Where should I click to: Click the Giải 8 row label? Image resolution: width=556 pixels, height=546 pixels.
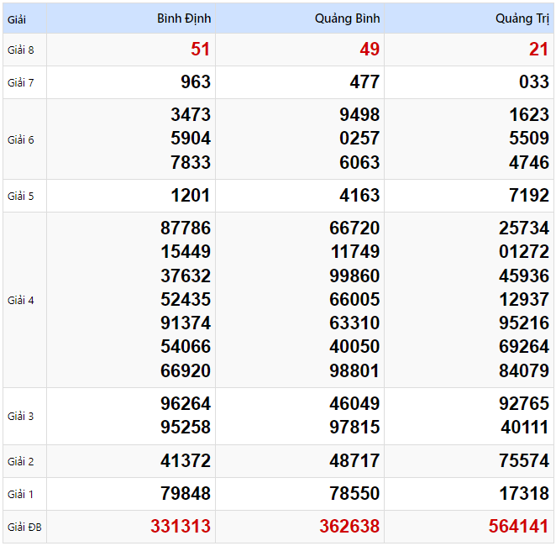click(21, 50)
